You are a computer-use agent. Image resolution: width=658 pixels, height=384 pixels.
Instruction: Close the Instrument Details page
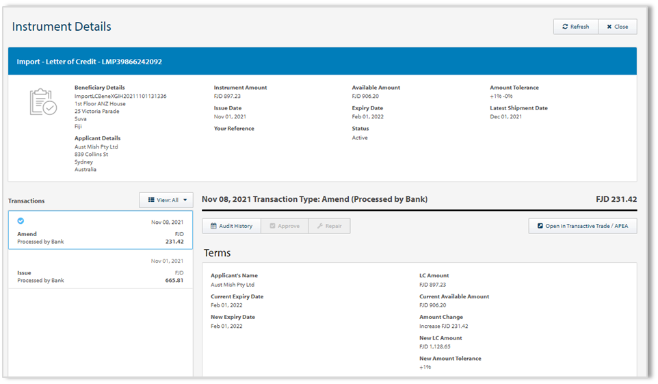coord(618,27)
